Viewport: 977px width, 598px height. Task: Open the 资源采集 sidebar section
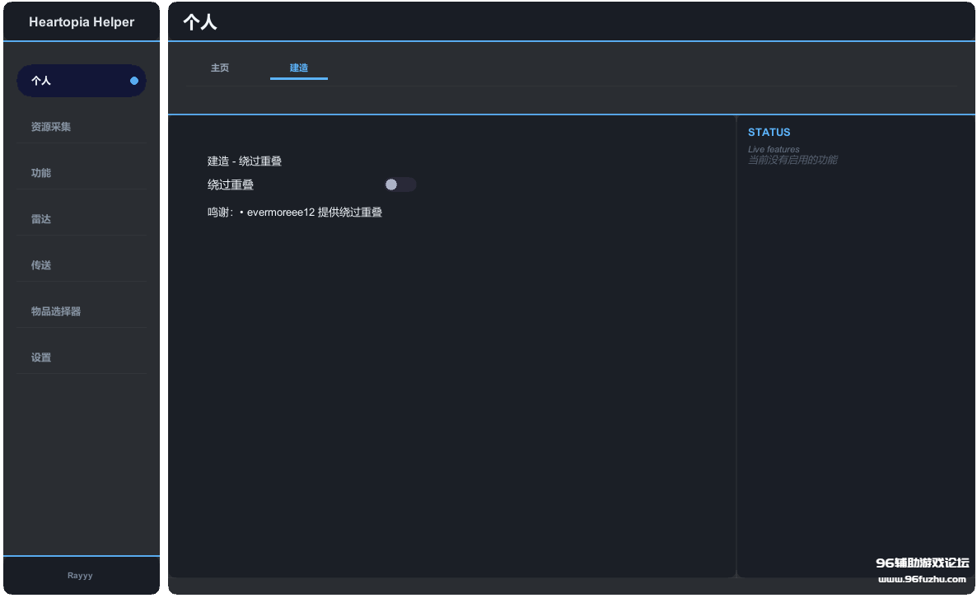[x=51, y=127]
